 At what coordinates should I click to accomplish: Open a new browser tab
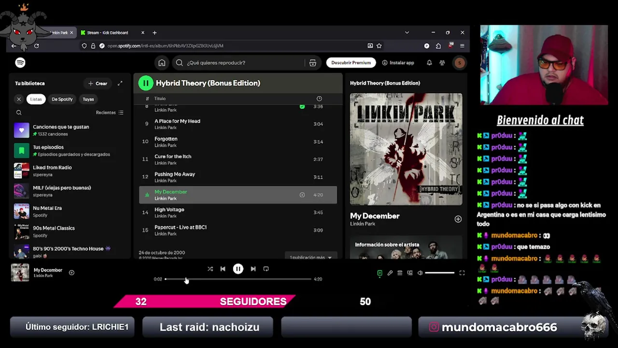pos(154,32)
